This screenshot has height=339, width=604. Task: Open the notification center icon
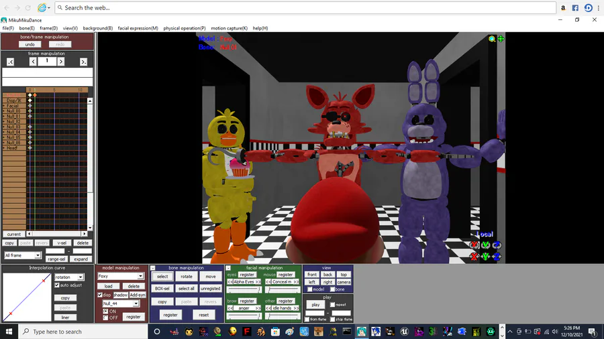point(593,332)
